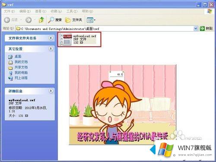Open the View (查看) menu
The height and width of the screenshot is (162, 216).
click(41, 11)
